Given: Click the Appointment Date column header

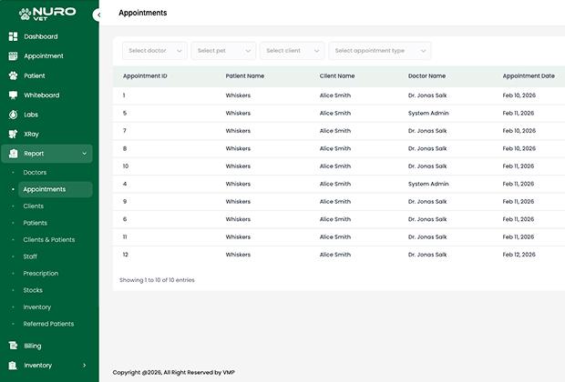Looking at the screenshot, I should [529, 75].
